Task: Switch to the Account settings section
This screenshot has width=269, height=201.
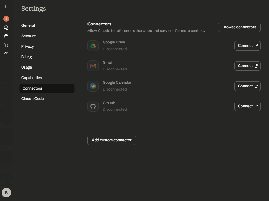Action: [28, 36]
